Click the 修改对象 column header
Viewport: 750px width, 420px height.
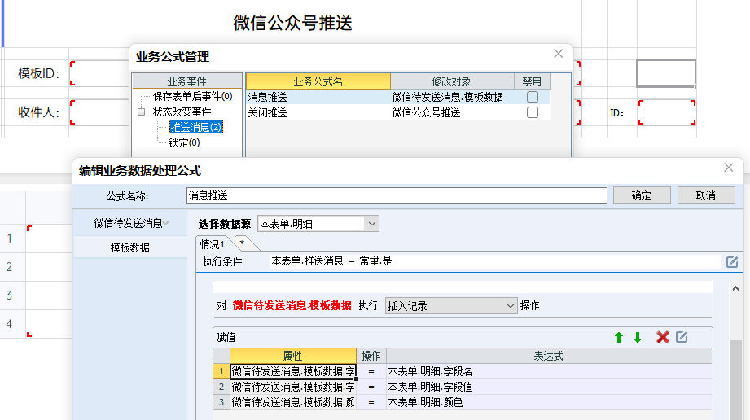click(452, 81)
